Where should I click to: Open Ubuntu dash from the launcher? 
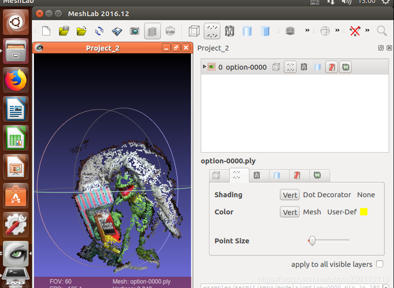(x=16, y=22)
